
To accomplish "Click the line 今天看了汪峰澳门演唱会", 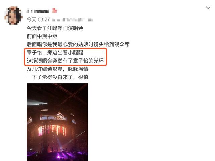I will click(x=55, y=28).
